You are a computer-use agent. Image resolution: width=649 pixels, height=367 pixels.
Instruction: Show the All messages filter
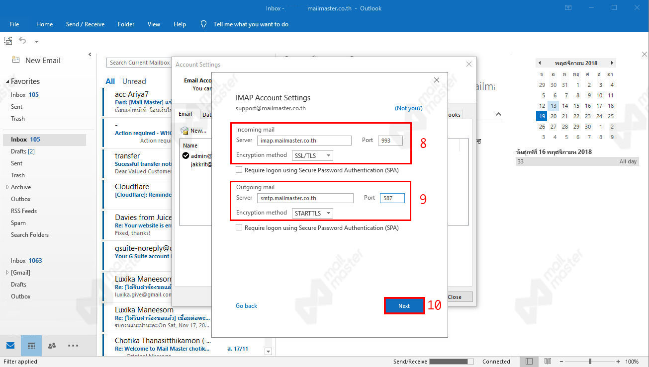(x=110, y=81)
